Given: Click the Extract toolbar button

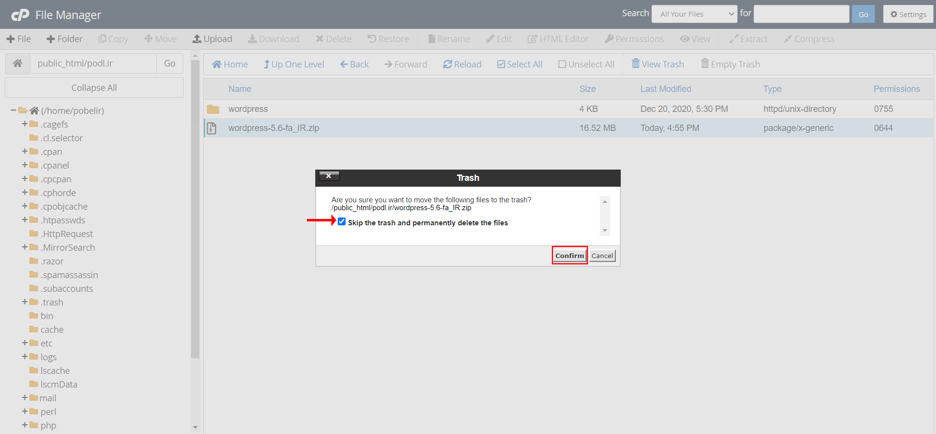Looking at the screenshot, I should pyautogui.click(x=749, y=39).
